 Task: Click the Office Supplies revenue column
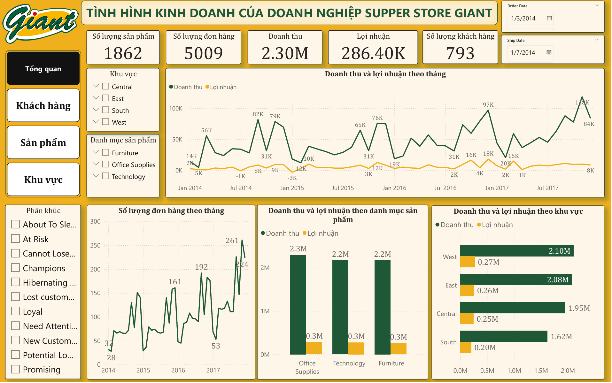click(298, 305)
